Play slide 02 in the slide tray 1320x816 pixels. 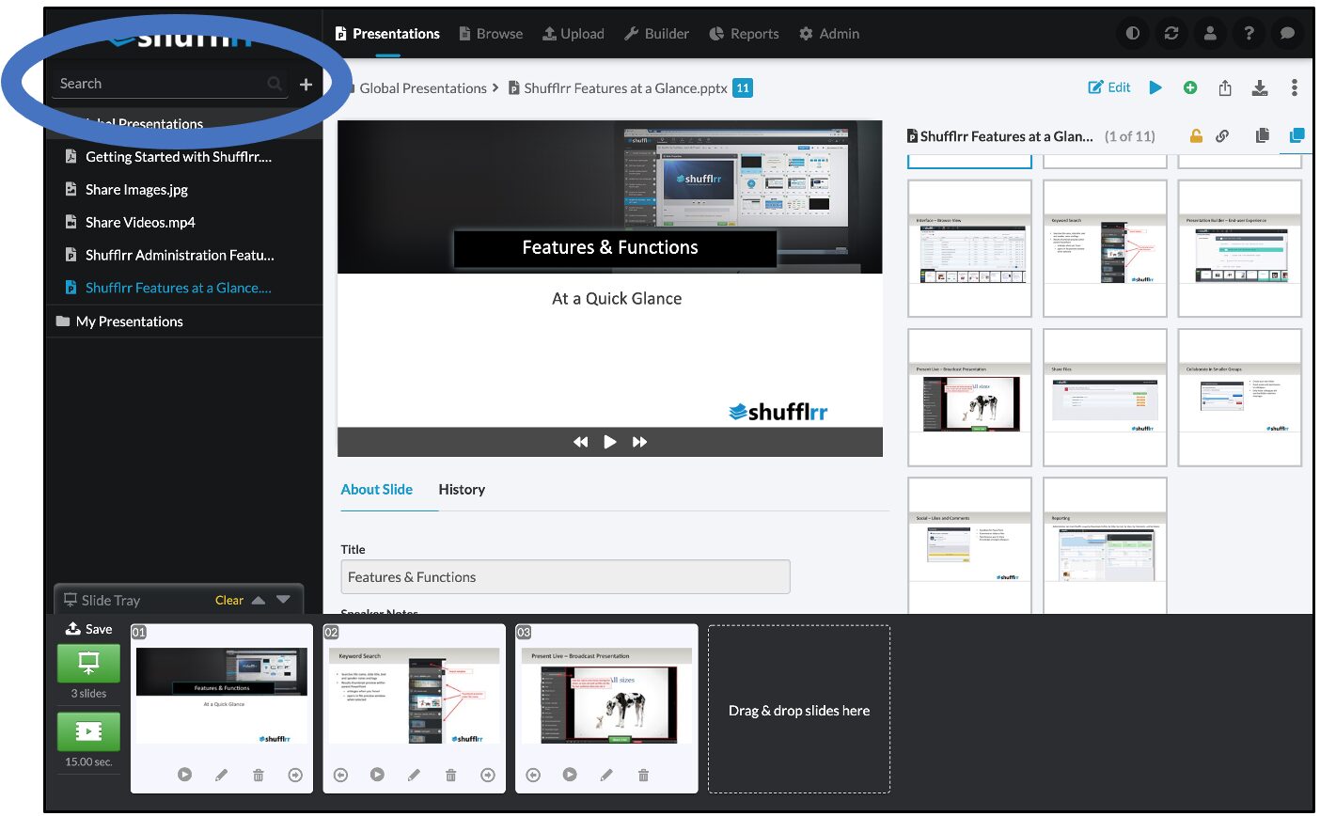[377, 775]
